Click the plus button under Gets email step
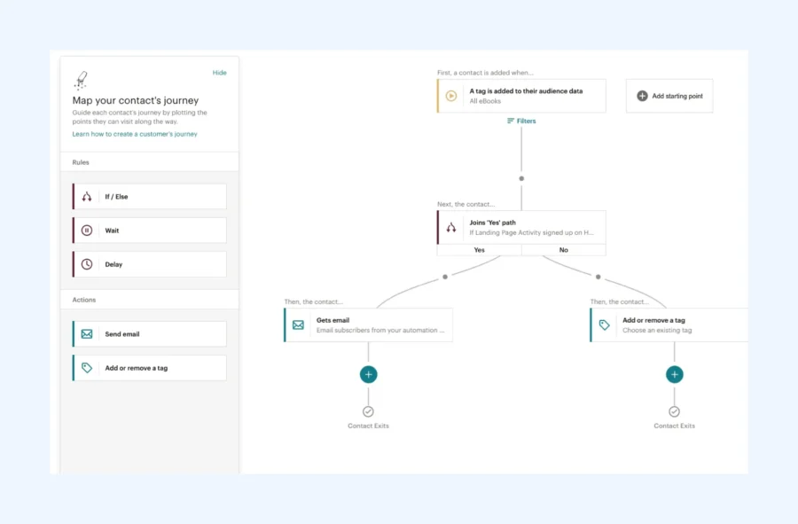 (369, 374)
